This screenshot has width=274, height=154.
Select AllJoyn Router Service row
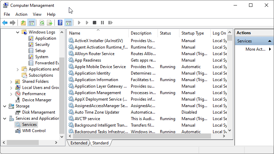point(148,54)
